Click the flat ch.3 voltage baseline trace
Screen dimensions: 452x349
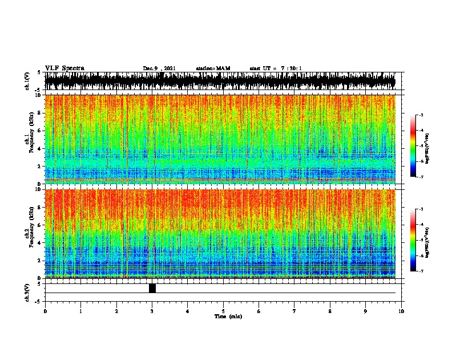click(x=220, y=293)
